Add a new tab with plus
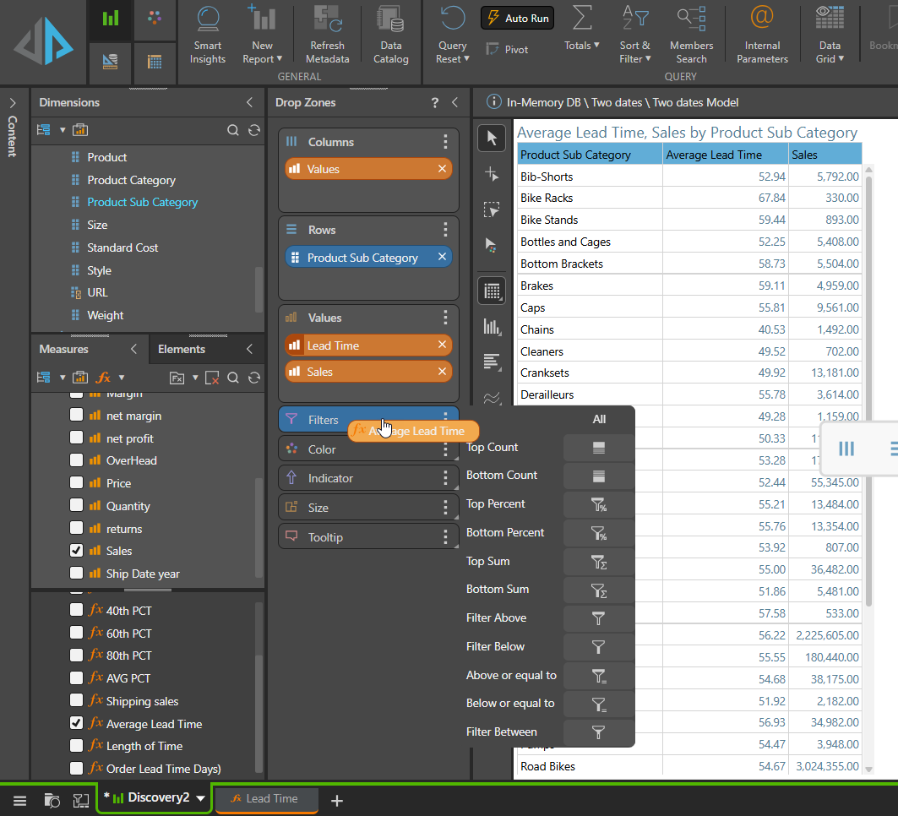The image size is (898, 816). tap(337, 801)
